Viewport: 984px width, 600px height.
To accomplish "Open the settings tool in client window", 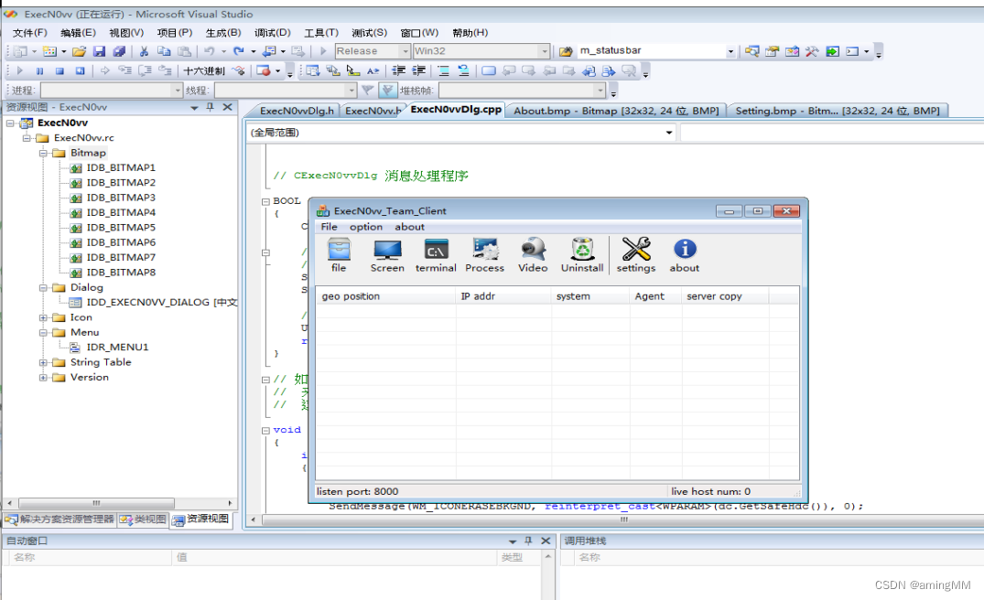I will point(635,255).
